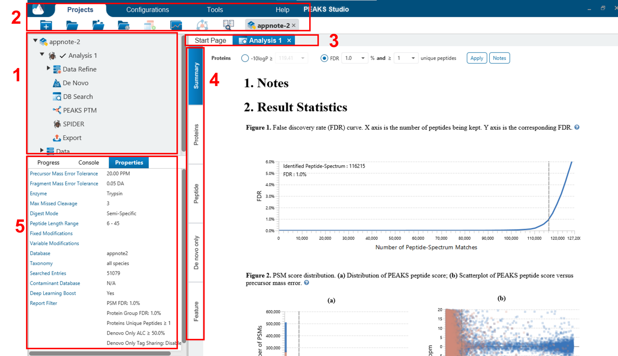The image size is (618, 356).
Task: Click the Export node icon
Action: (57, 138)
